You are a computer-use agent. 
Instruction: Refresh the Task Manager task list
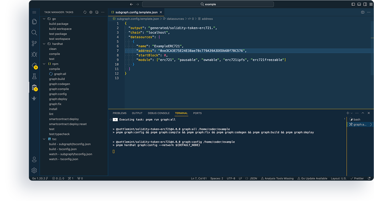(85, 12)
